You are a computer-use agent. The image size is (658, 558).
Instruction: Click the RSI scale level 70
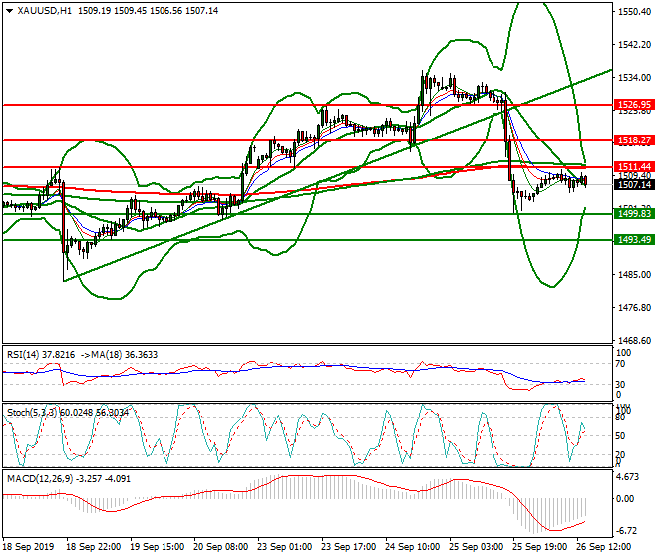[x=620, y=364]
